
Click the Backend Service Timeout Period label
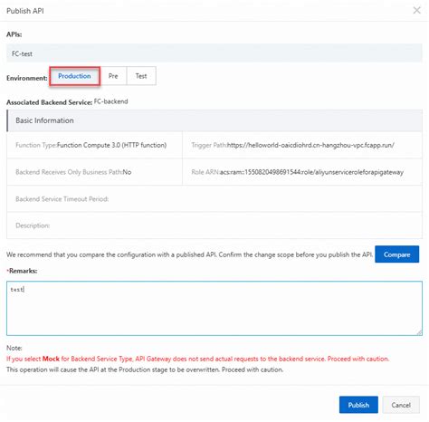click(x=62, y=199)
